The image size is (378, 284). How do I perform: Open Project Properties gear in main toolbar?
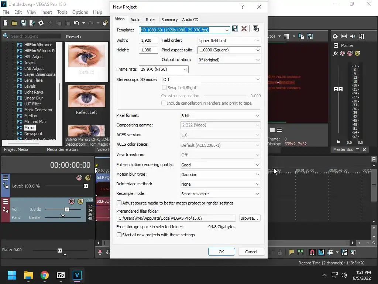click(41, 23)
